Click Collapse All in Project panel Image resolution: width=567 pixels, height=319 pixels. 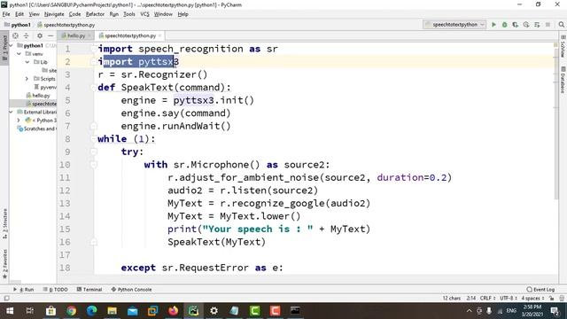(x=26, y=35)
